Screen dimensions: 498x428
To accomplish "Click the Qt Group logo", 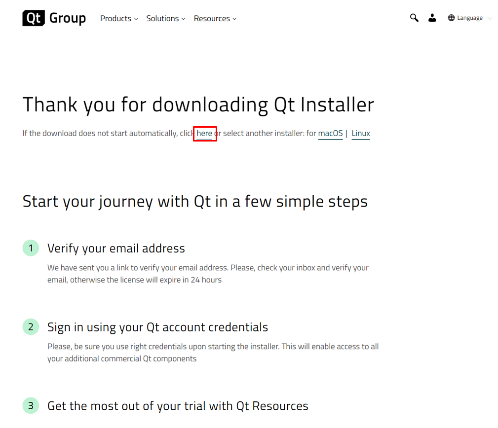I will [x=54, y=18].
